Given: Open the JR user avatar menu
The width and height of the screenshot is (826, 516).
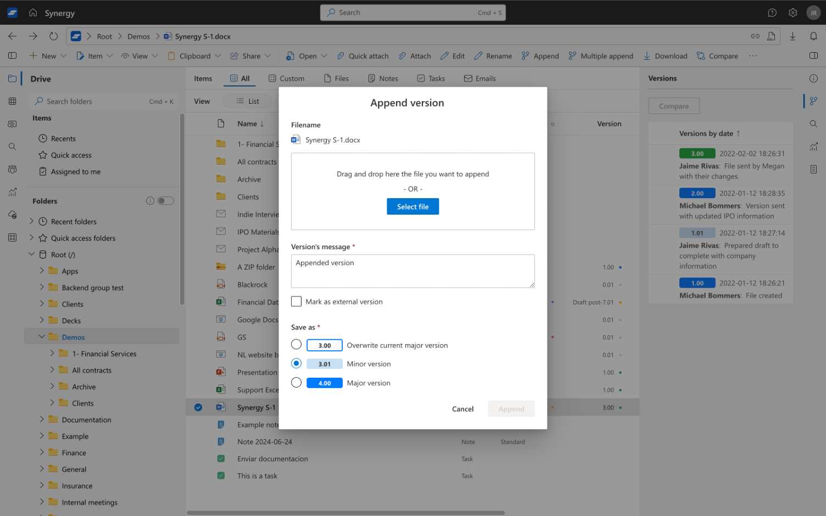Looking at the screenshot, I should [x=813, y=13].
